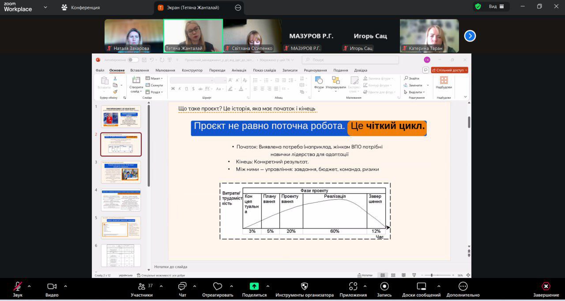Click the green Поделиться share screen icon

point(254,286)
